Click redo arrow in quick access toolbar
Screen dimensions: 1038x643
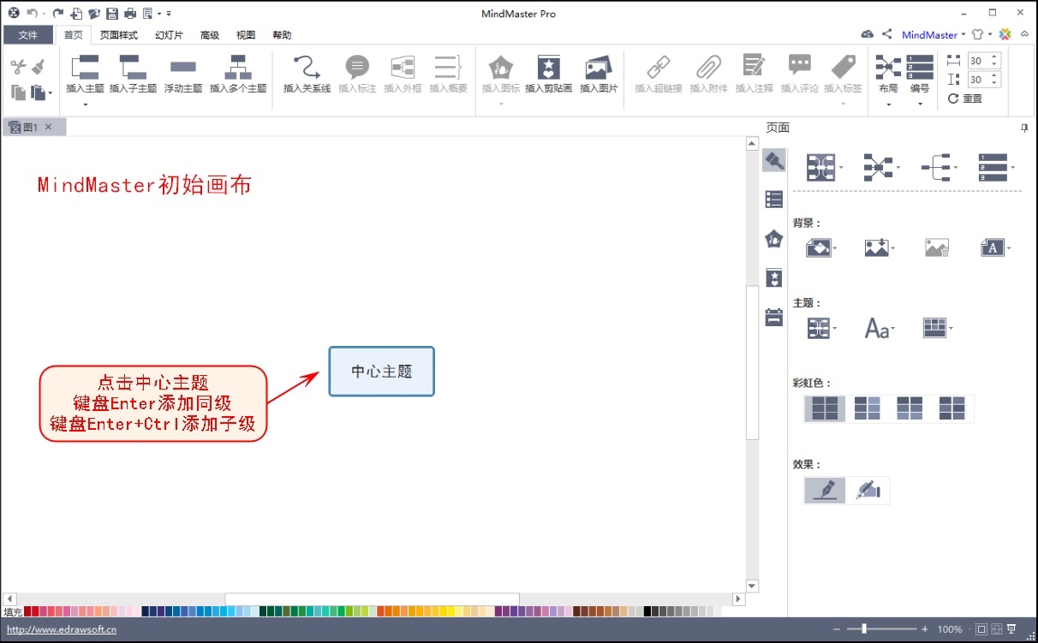point(58,13)
